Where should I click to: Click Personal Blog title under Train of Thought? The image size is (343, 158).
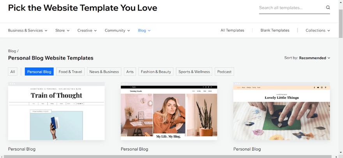22,149
